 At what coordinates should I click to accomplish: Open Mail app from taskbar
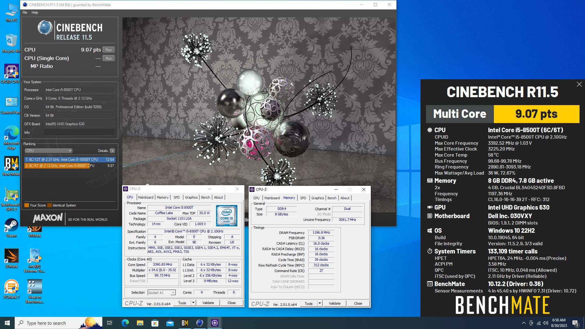[x=170, y=323]
